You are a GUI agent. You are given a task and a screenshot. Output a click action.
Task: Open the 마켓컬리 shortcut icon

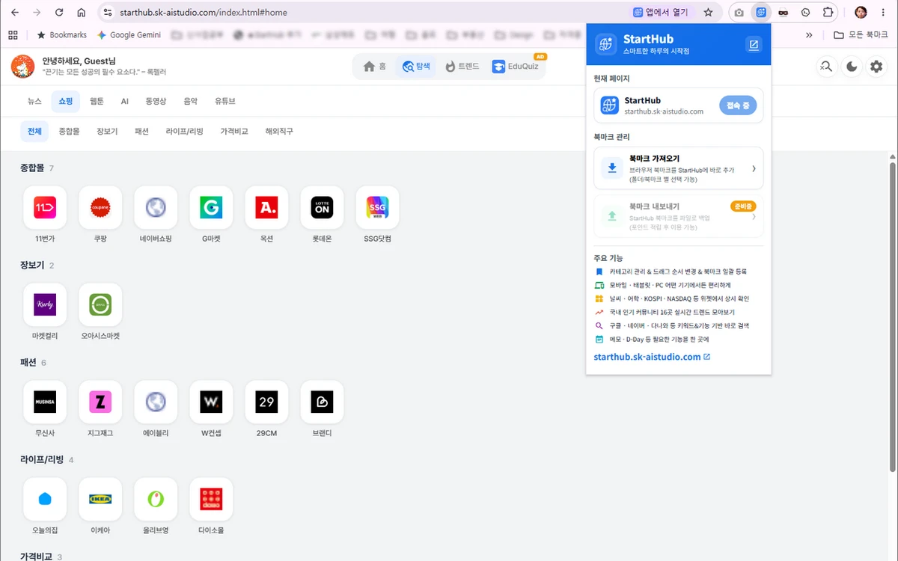(x=45, y=304)
